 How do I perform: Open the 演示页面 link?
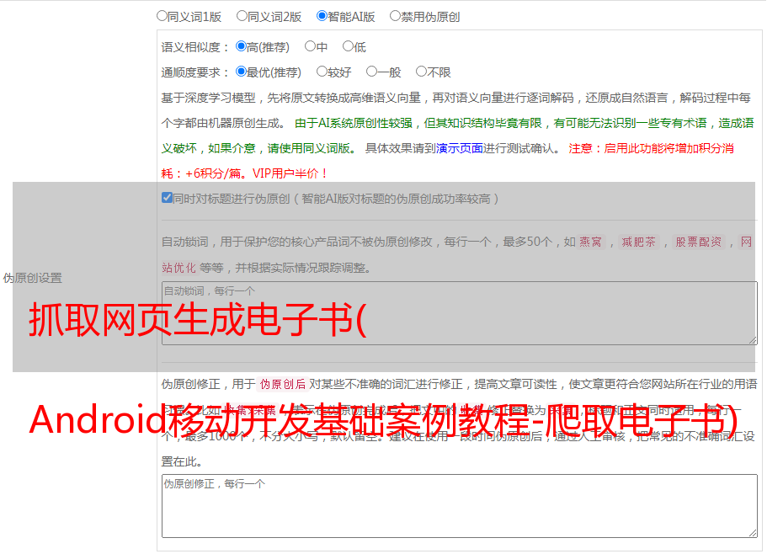[460, 148]
